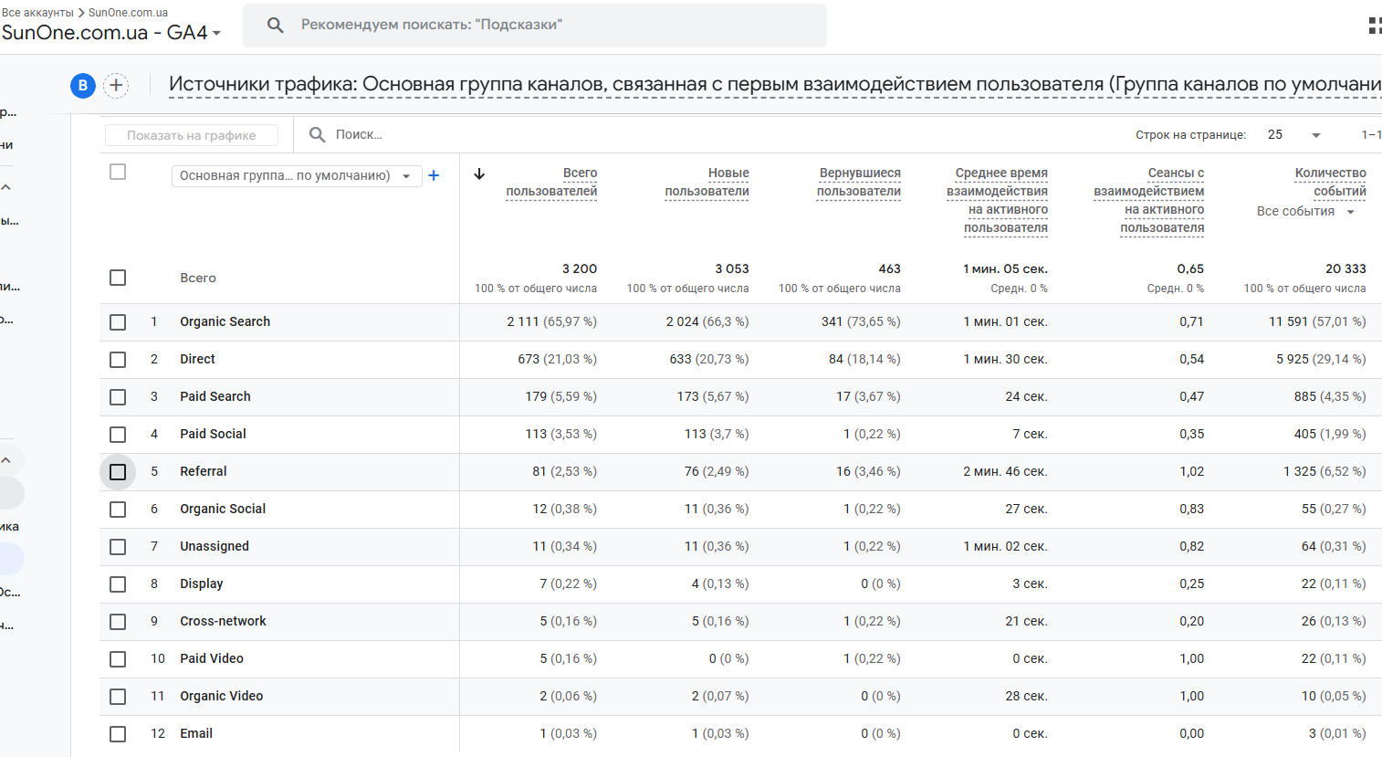
Task: Toggle the Всего totals row checkbox
Action: (x=118, y=278)
